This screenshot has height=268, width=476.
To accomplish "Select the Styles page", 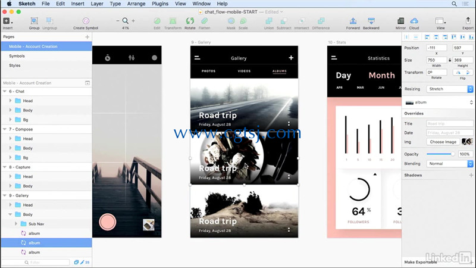I will point(14,66).
